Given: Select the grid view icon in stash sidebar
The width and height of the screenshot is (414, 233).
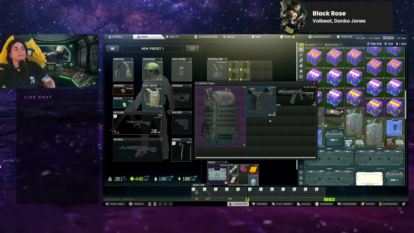Looking at the screenshot, I should pyautogui.click(x=301, y=50).
